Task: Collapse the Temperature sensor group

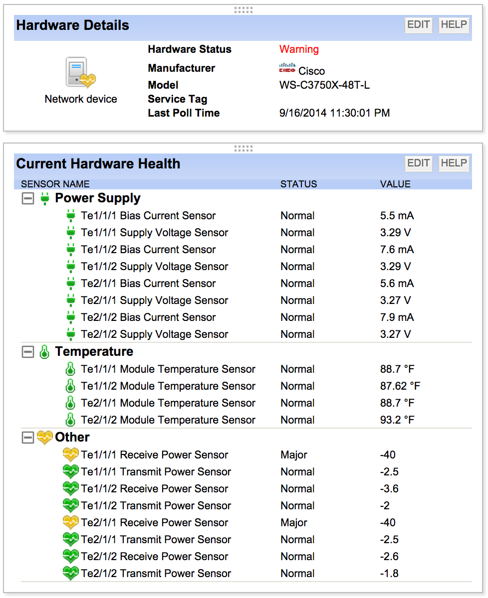Action: click(x=28, y=352)
